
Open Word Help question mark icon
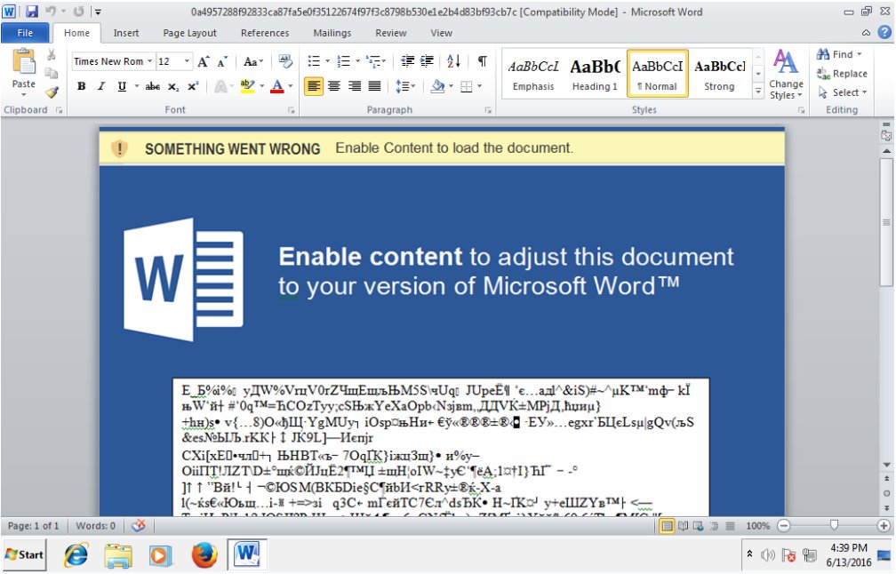click(884, 33)
